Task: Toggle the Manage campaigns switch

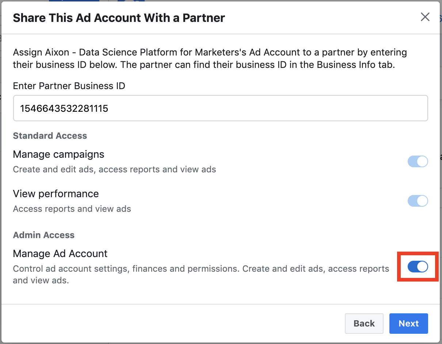Action: pos(418,161)
